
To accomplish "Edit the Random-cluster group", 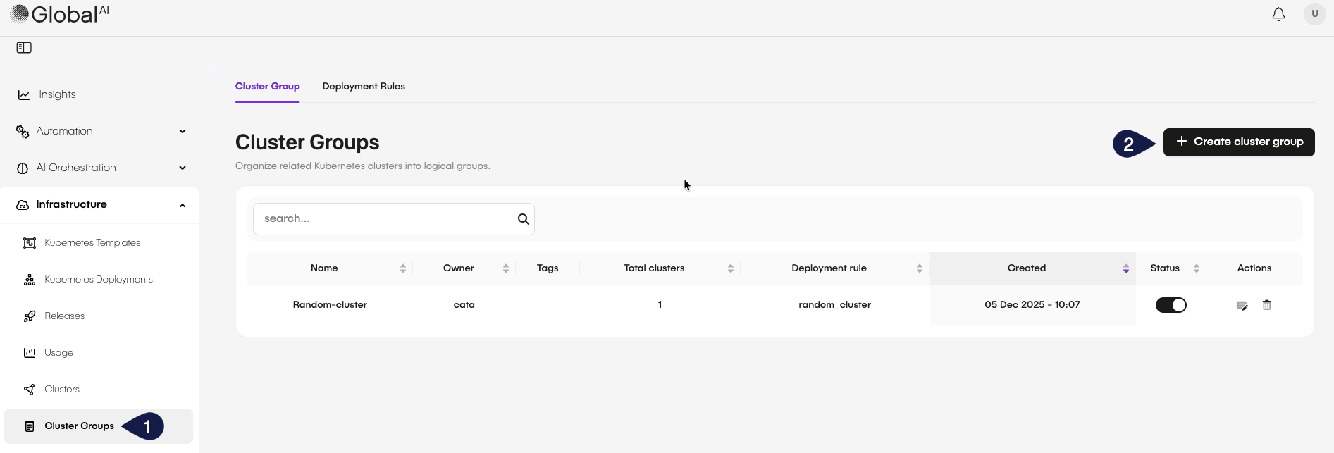I will pyautogui.click(x=1242, y=305).
